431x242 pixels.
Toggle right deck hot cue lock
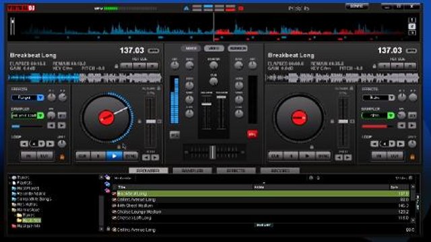click(x=374, y=67)
